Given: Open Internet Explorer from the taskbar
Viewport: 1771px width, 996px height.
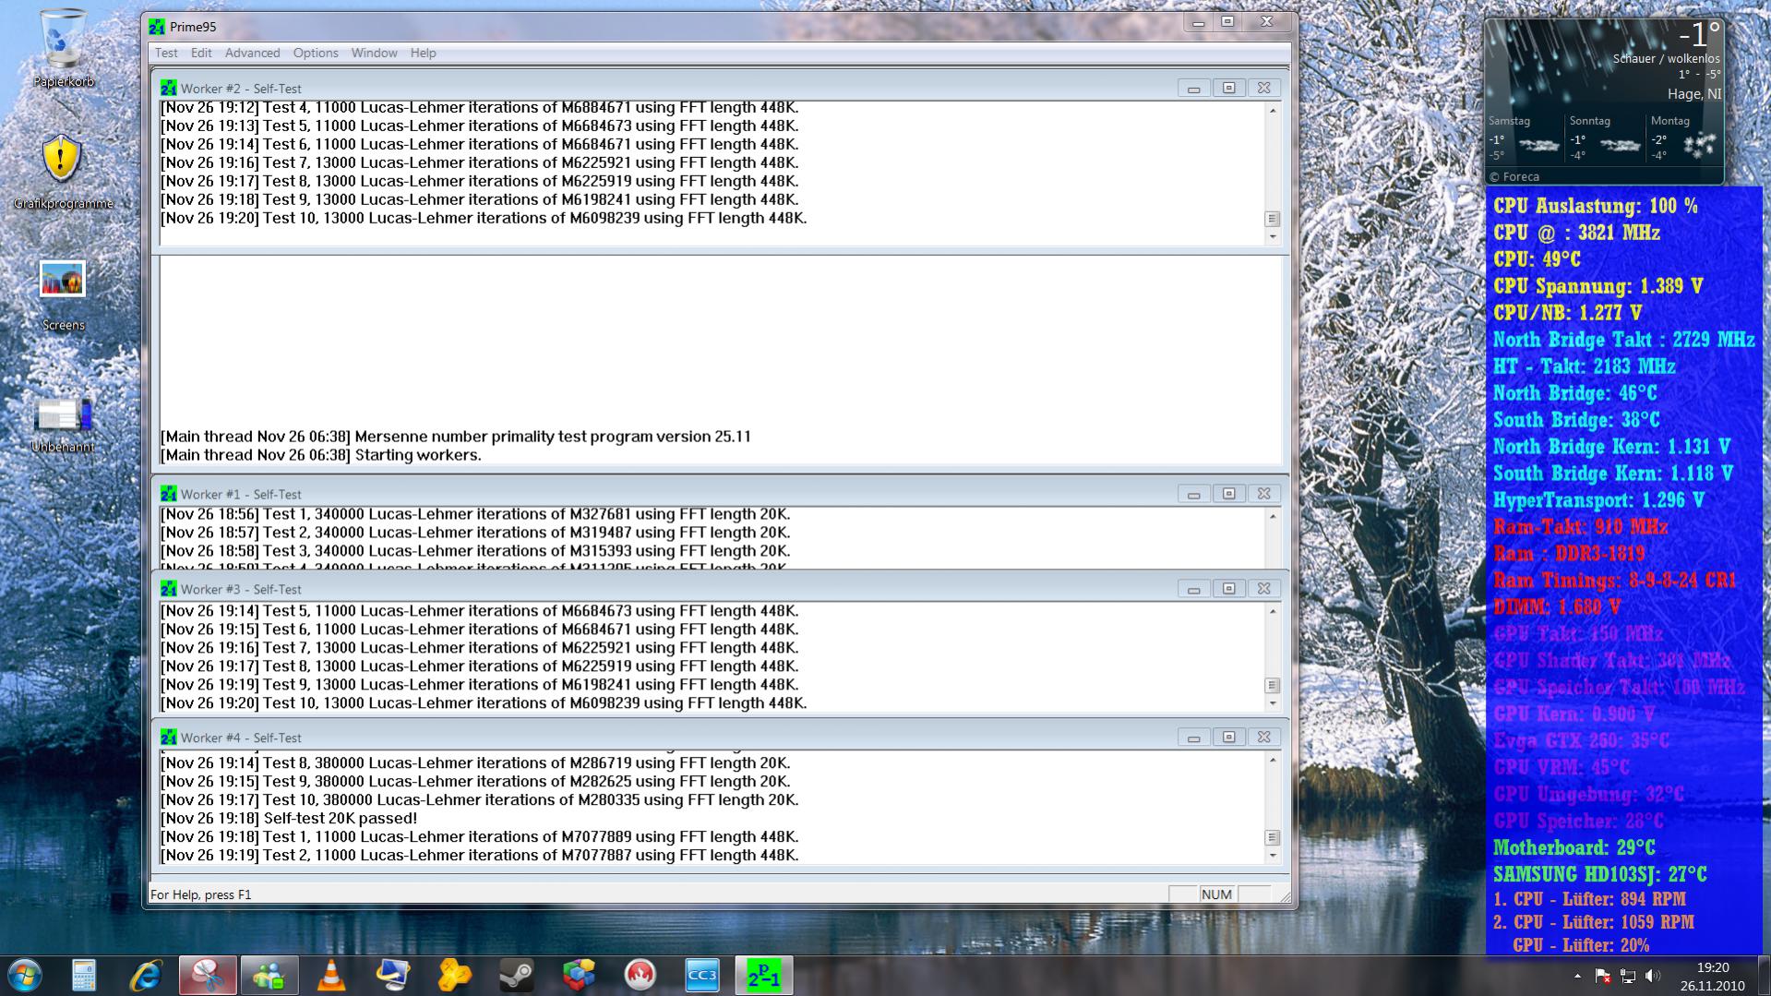Looking at the screenshot, I should [146, 976].
